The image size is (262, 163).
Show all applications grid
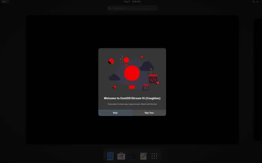[154, 156]
